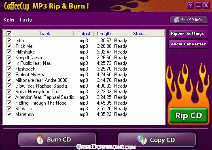
Task: Uncheck the Protect My Heart checkbox
Action: (9, 74)
